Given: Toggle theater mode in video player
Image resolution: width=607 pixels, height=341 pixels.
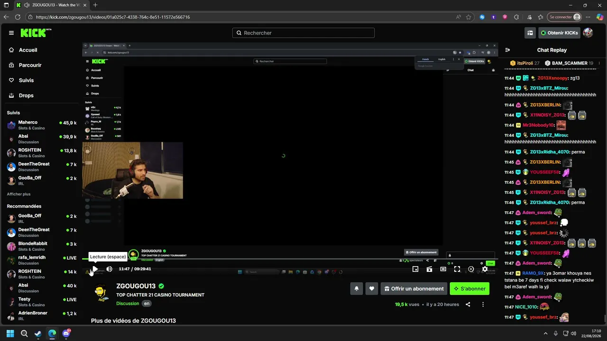Looking at the screenshot, I should 443,269.
